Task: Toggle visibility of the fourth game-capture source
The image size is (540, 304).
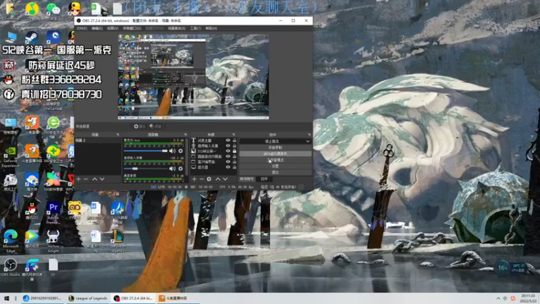Action: coord(228,157)
